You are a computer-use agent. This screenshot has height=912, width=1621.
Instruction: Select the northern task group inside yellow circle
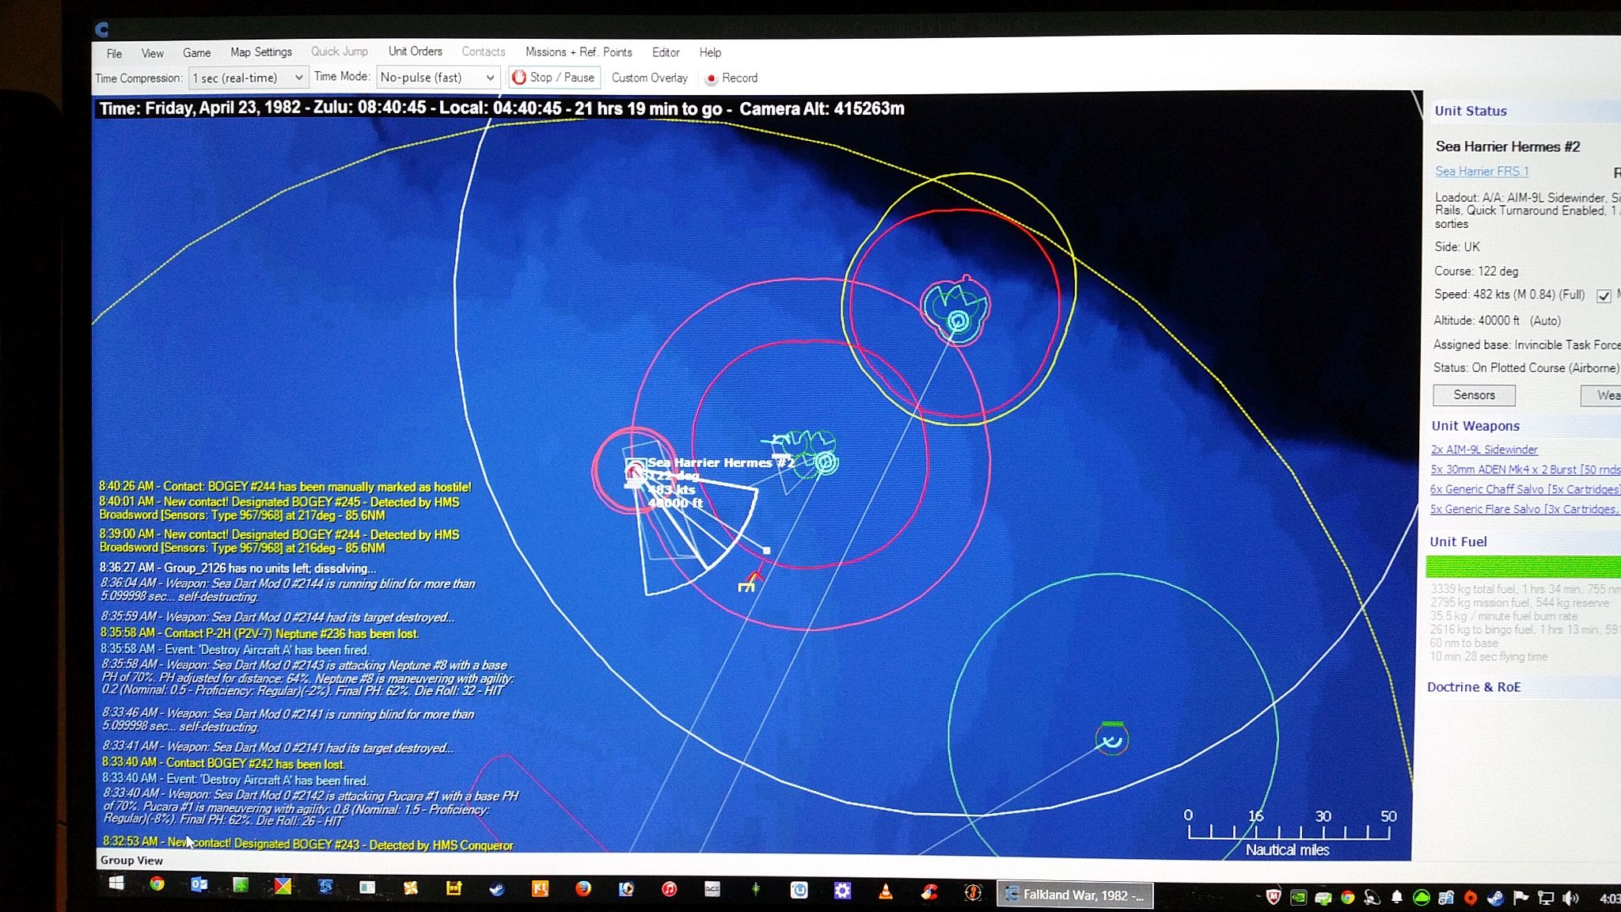(958, 321)
